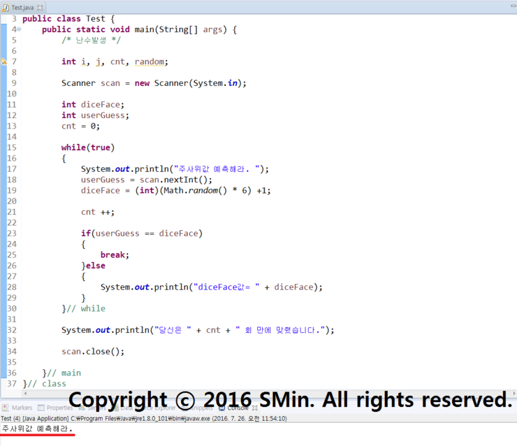Click the Java file icon on Test.java tab
Image resolution: width=517 pixels, height=446 pixels.
(6, 8)
